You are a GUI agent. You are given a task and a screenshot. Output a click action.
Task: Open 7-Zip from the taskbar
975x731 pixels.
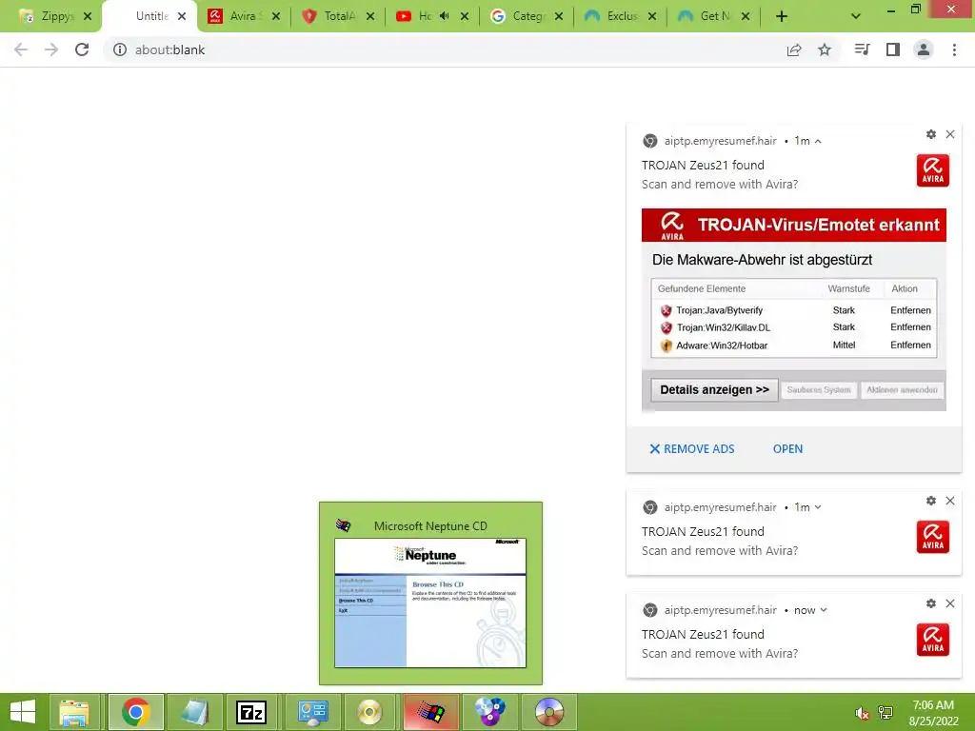tap(251, 712)
